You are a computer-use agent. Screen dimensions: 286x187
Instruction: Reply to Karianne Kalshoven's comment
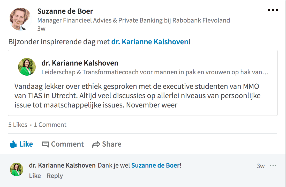click(x=55, y=176)
